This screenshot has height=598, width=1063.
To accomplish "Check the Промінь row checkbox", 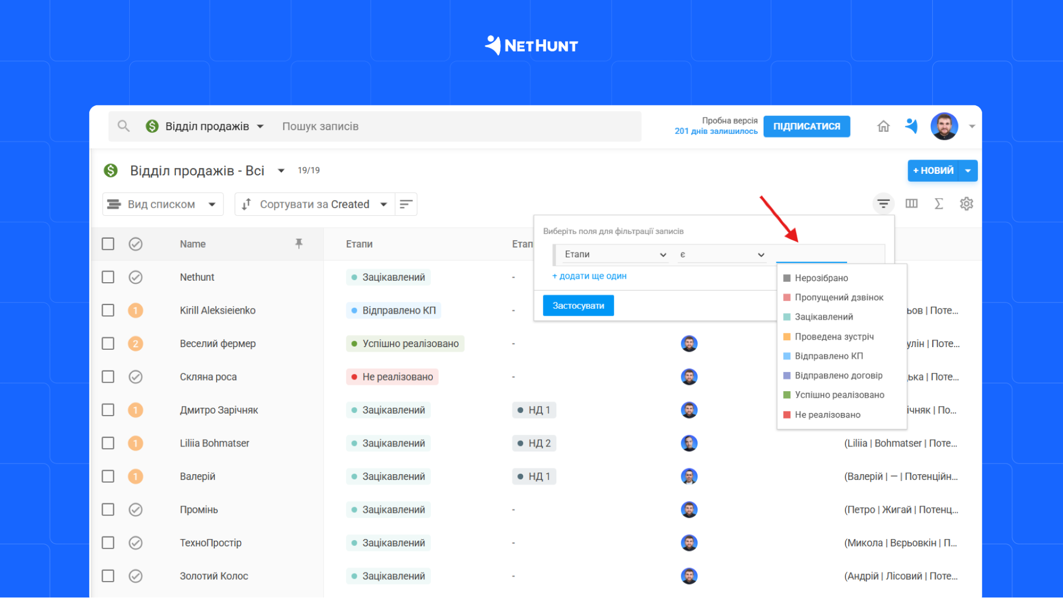I will point(108,510).
